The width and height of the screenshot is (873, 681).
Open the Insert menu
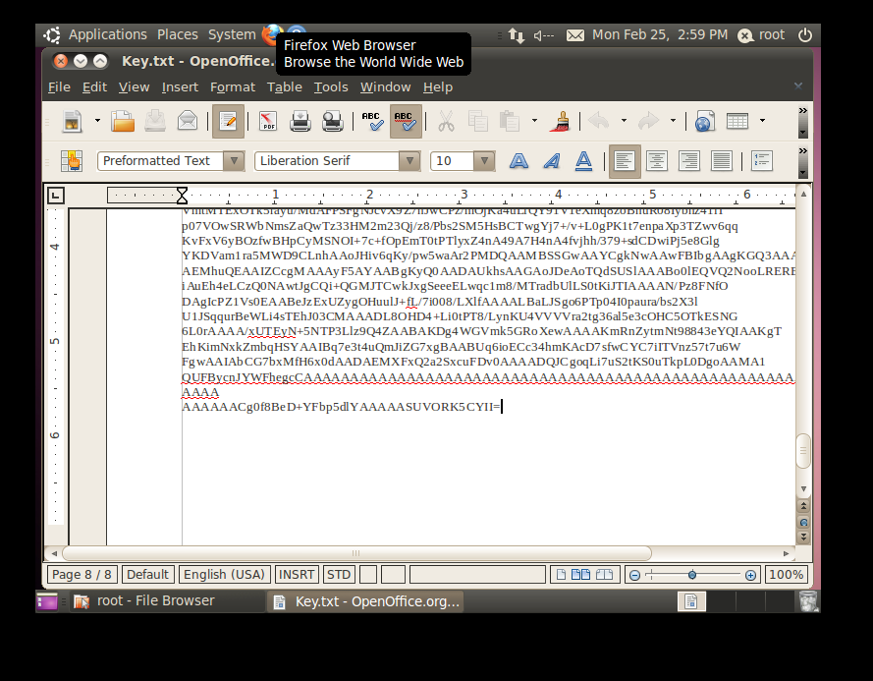pos(180,87)
